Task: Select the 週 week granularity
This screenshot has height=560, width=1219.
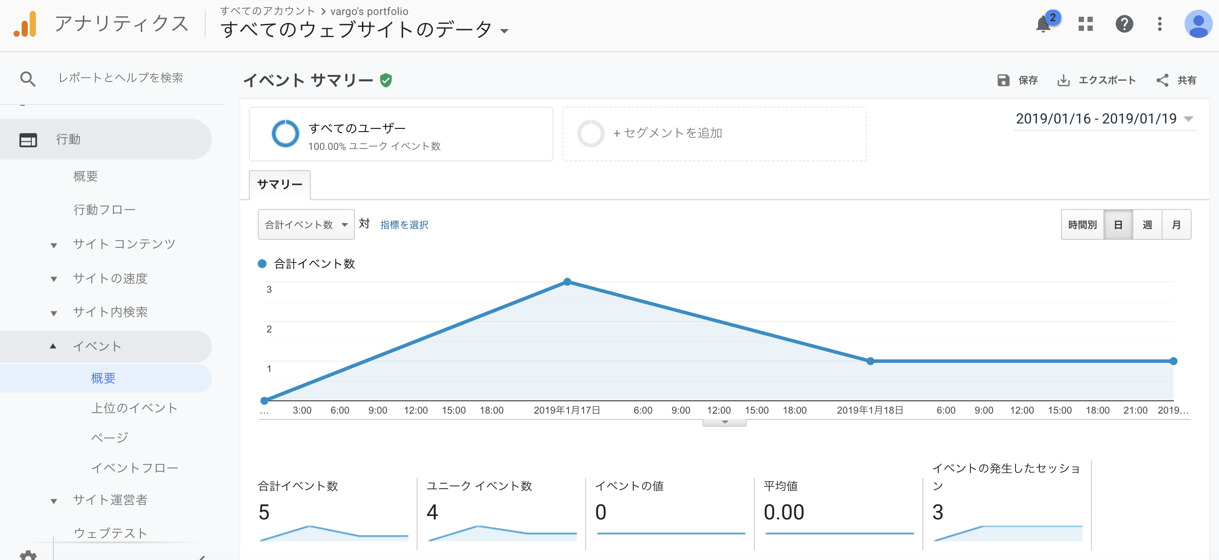Action: pyautogui.click(x=1148, y=225)
